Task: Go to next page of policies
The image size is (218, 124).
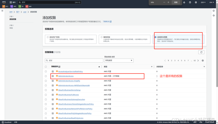Action: (198, 60)
